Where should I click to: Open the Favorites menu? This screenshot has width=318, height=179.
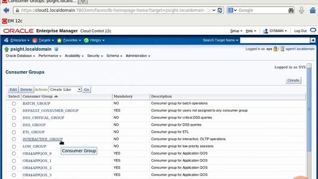coord(72,40)
